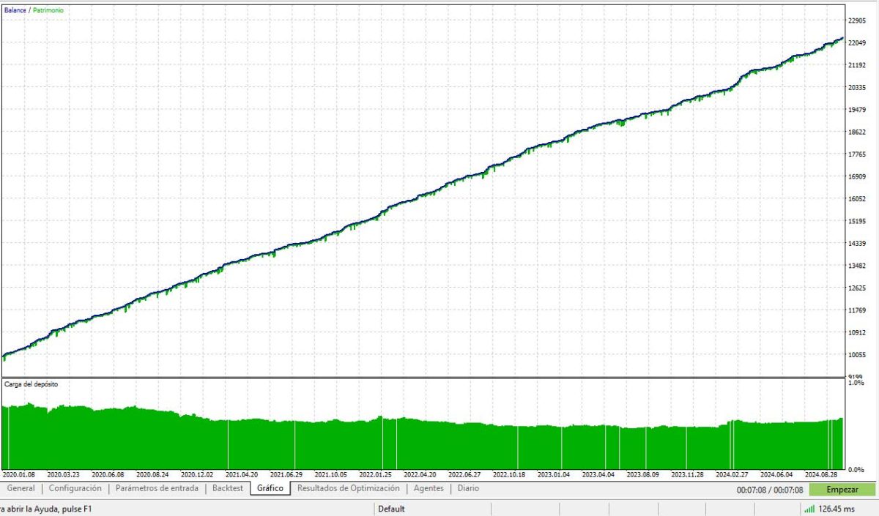Click the 22905 value on price axis

856,20
